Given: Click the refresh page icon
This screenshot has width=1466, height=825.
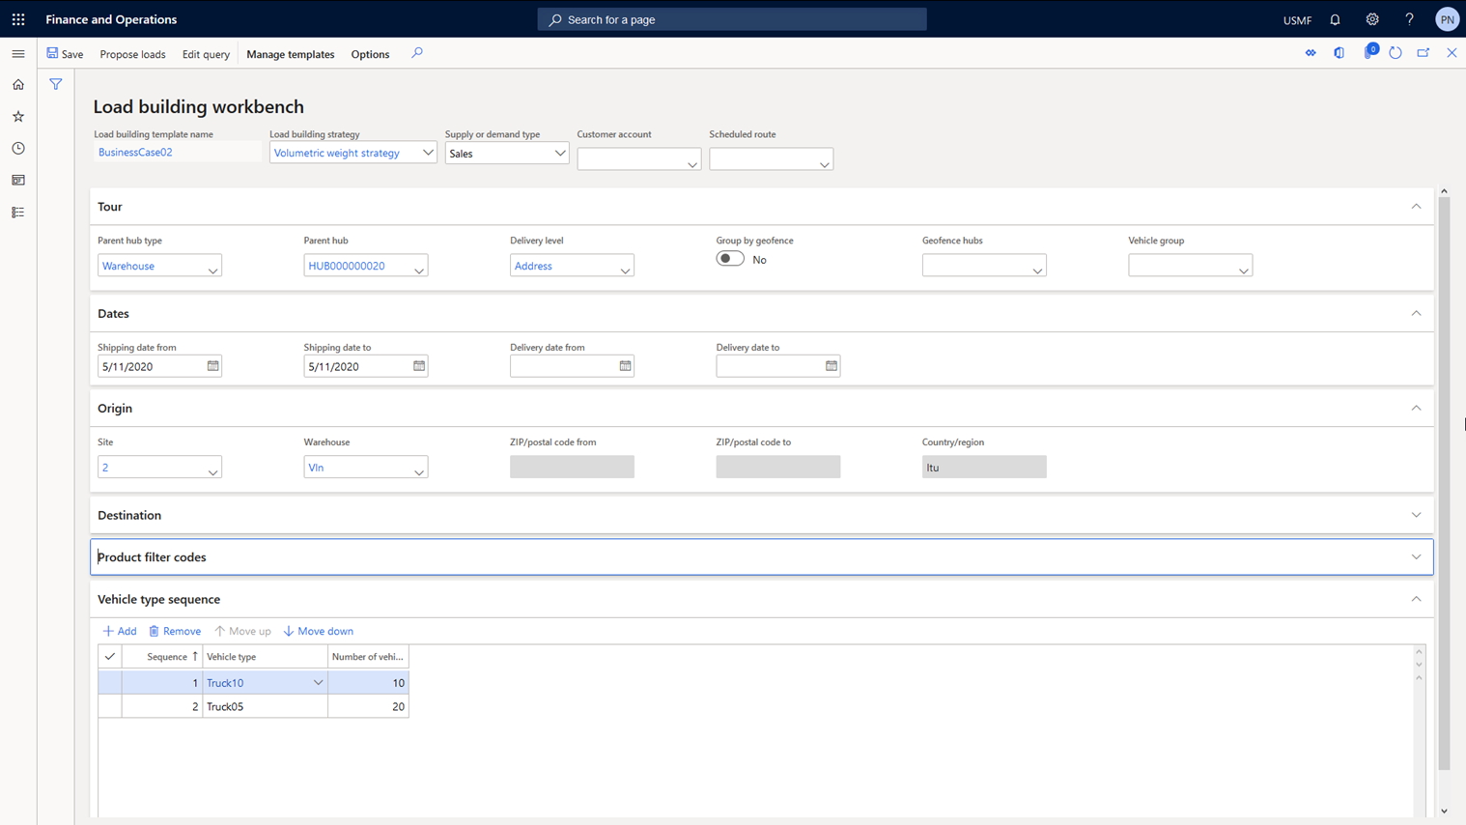Looking at the screenshot, I should (1396, 53).
